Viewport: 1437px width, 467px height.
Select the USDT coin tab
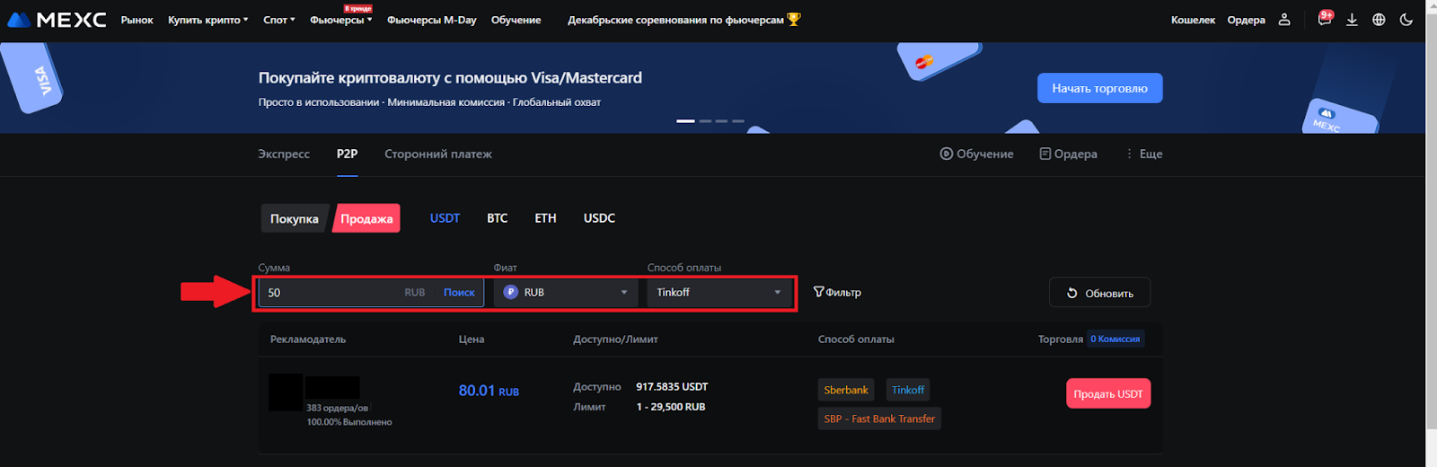[x=445, y=218]
